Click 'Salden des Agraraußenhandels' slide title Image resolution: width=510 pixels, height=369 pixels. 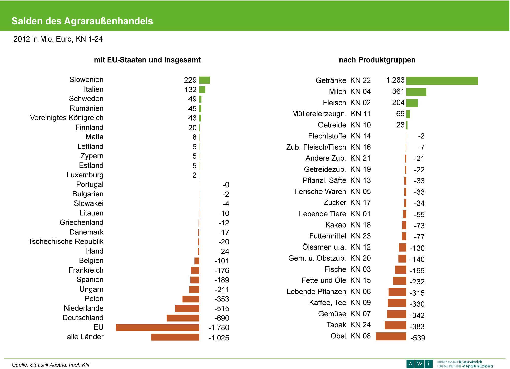(x=82, y=21)
